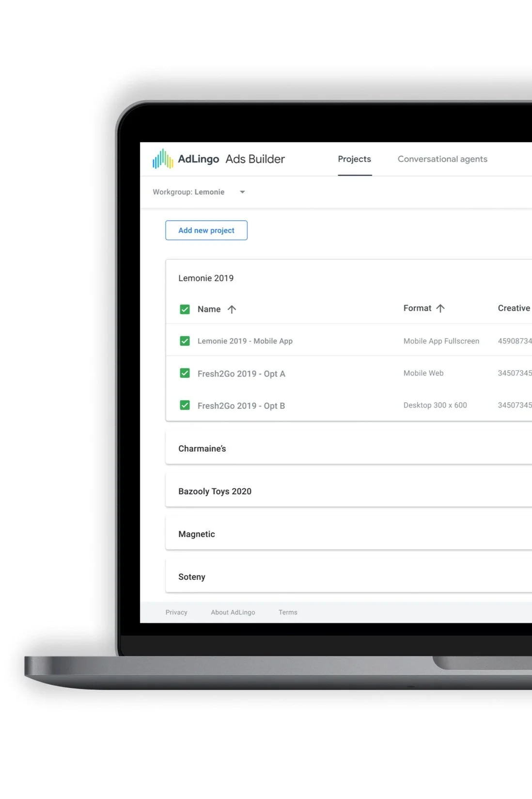
Task: Click the Mobile App Fullscreen format cell
Action: (x=441, y=341)
